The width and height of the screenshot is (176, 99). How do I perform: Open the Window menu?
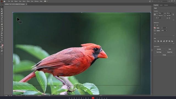click(37, 1)
